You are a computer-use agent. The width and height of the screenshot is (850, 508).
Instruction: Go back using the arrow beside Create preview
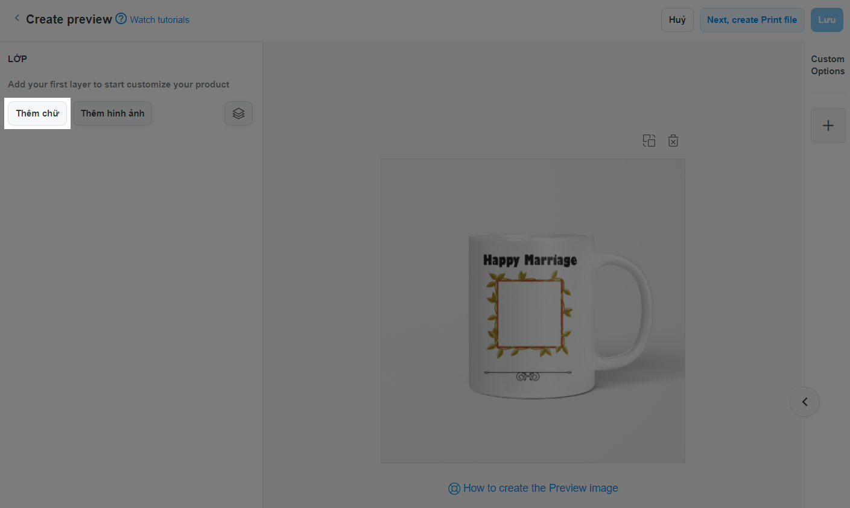click(17, 19)
